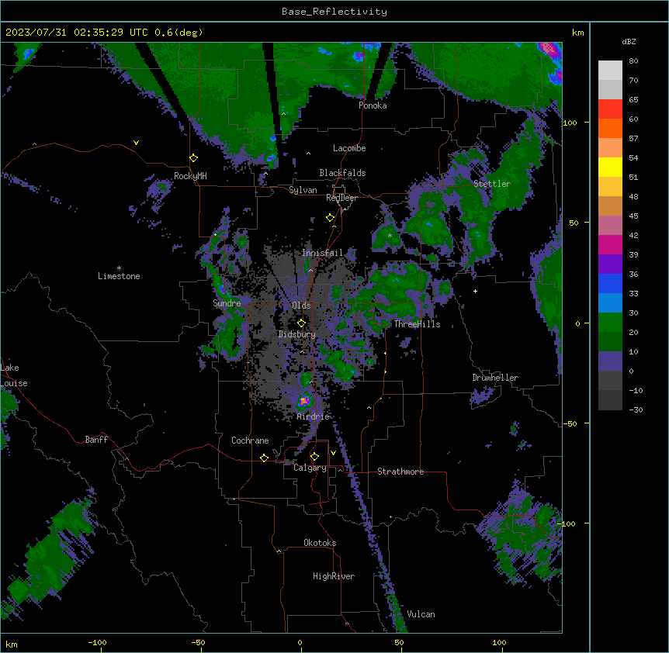Select the Limestone label
The height and width of the screenshot is (653, 669).
(119, 276)
